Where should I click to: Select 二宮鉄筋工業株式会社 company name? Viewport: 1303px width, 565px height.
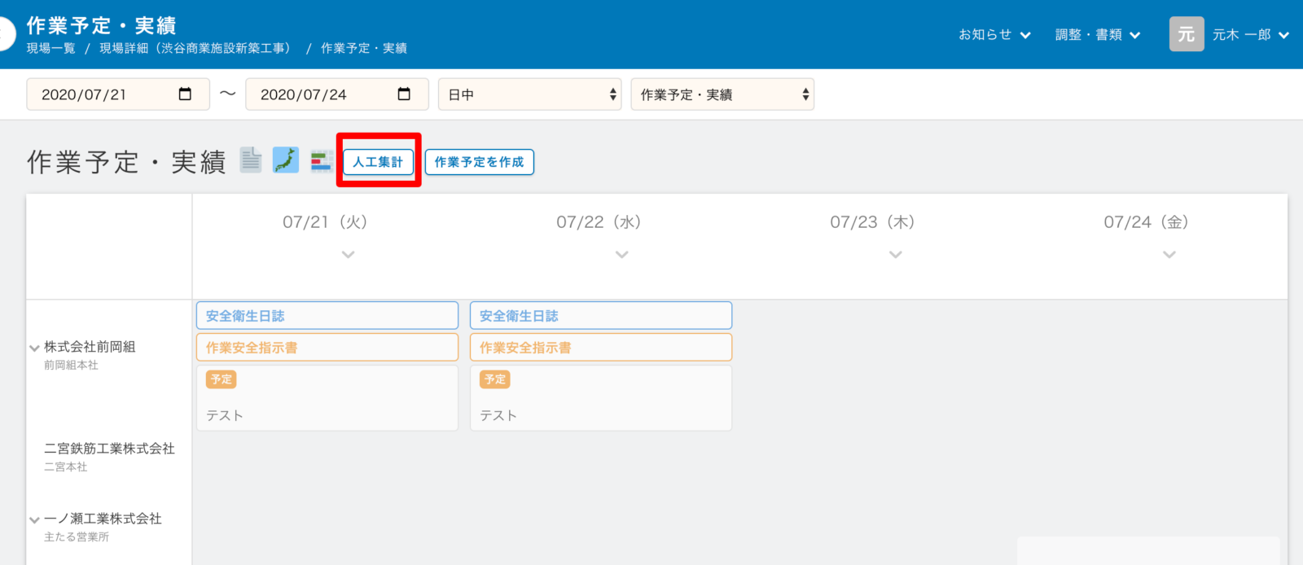point(109,449)
